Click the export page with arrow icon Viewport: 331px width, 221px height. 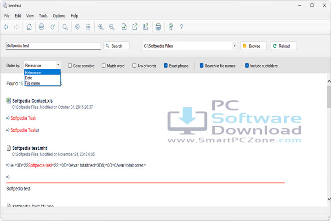point(135,27)
